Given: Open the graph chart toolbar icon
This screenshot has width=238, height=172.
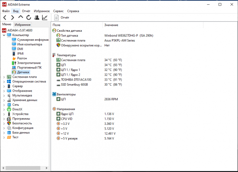Looking at the screenshot, I should coord(44,17).
